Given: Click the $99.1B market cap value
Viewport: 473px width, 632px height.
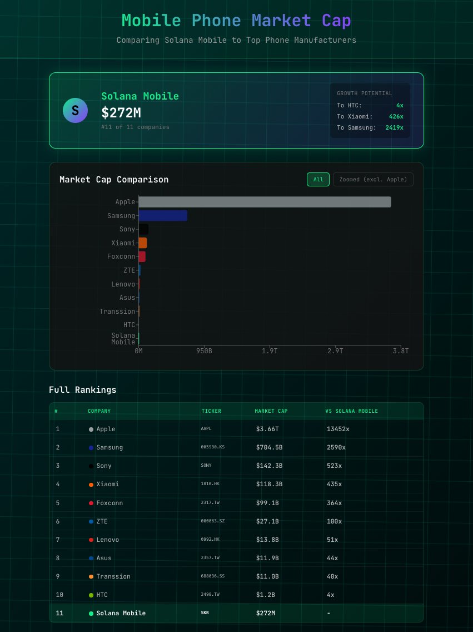Looking at the screenshot, I should tap(267, 502).
